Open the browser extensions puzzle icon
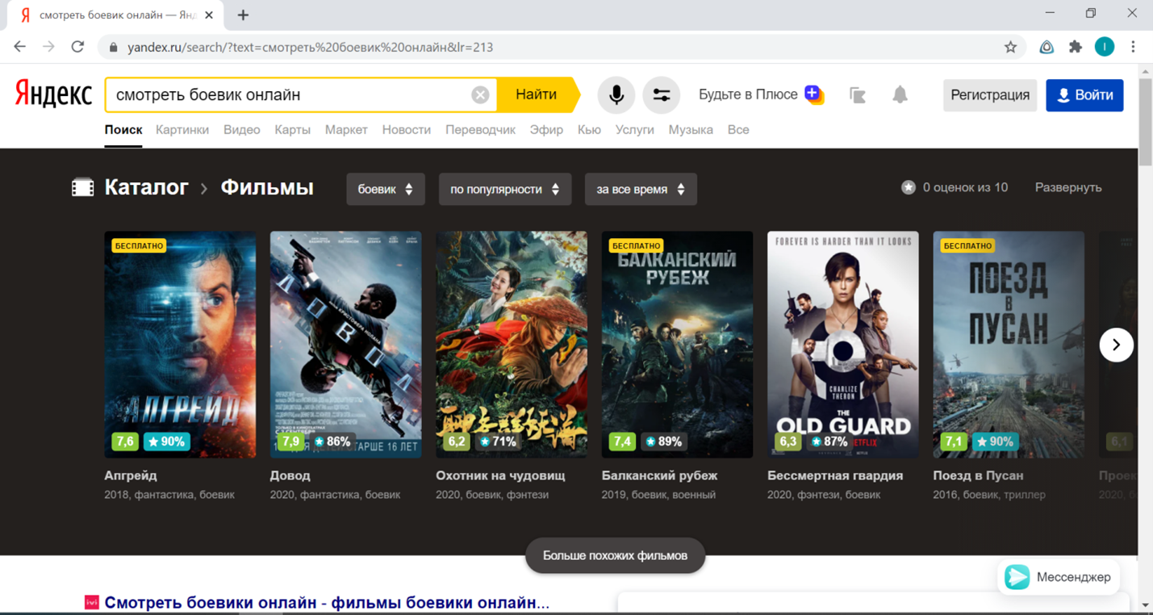 pyautogui.click(x=1075, y=47)
